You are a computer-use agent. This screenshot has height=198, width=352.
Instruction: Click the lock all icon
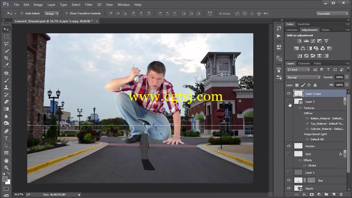click(315, 85)
